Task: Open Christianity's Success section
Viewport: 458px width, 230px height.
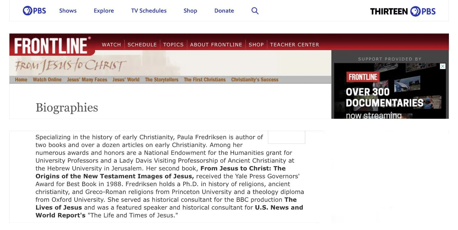Action: 255,80
